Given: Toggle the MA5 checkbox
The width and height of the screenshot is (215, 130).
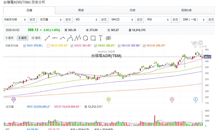Looking at the screenshot, I should tap(24, 46).
